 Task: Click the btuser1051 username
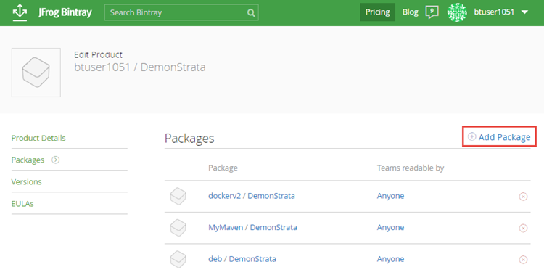pos(494,12)
